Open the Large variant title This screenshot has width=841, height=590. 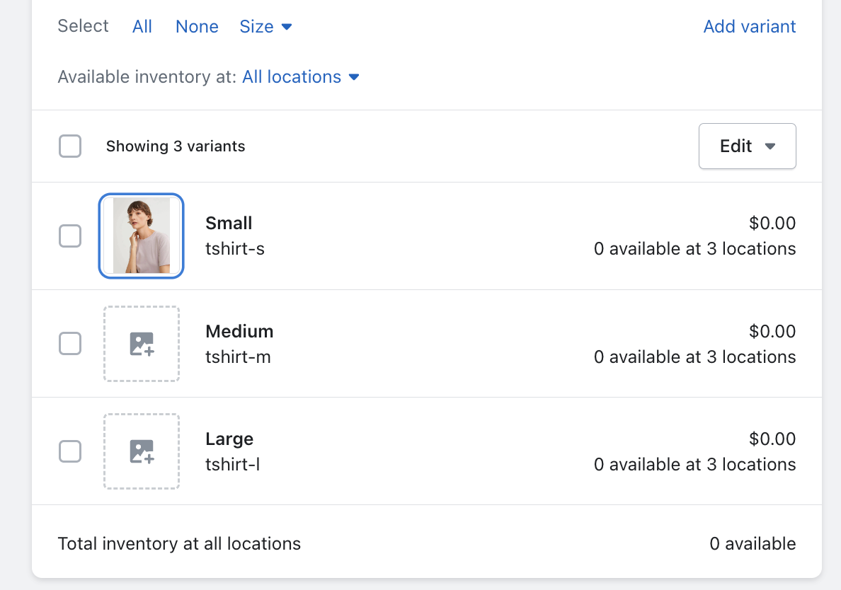[x=229, y=439]
